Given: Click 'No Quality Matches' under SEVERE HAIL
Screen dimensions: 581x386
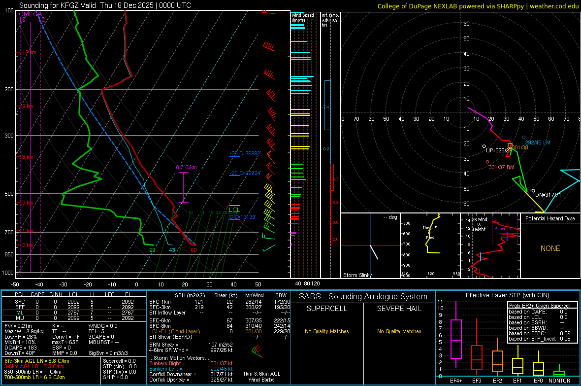Looking at the screenshot, I should coord(399,331).
